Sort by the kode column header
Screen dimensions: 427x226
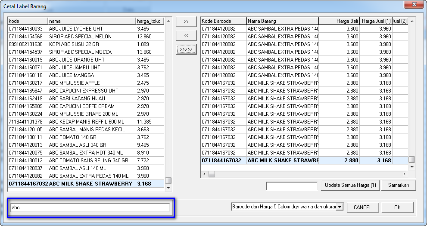click(28, 21)
